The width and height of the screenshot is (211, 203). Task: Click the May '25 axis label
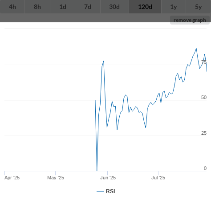tap(56, 178)
